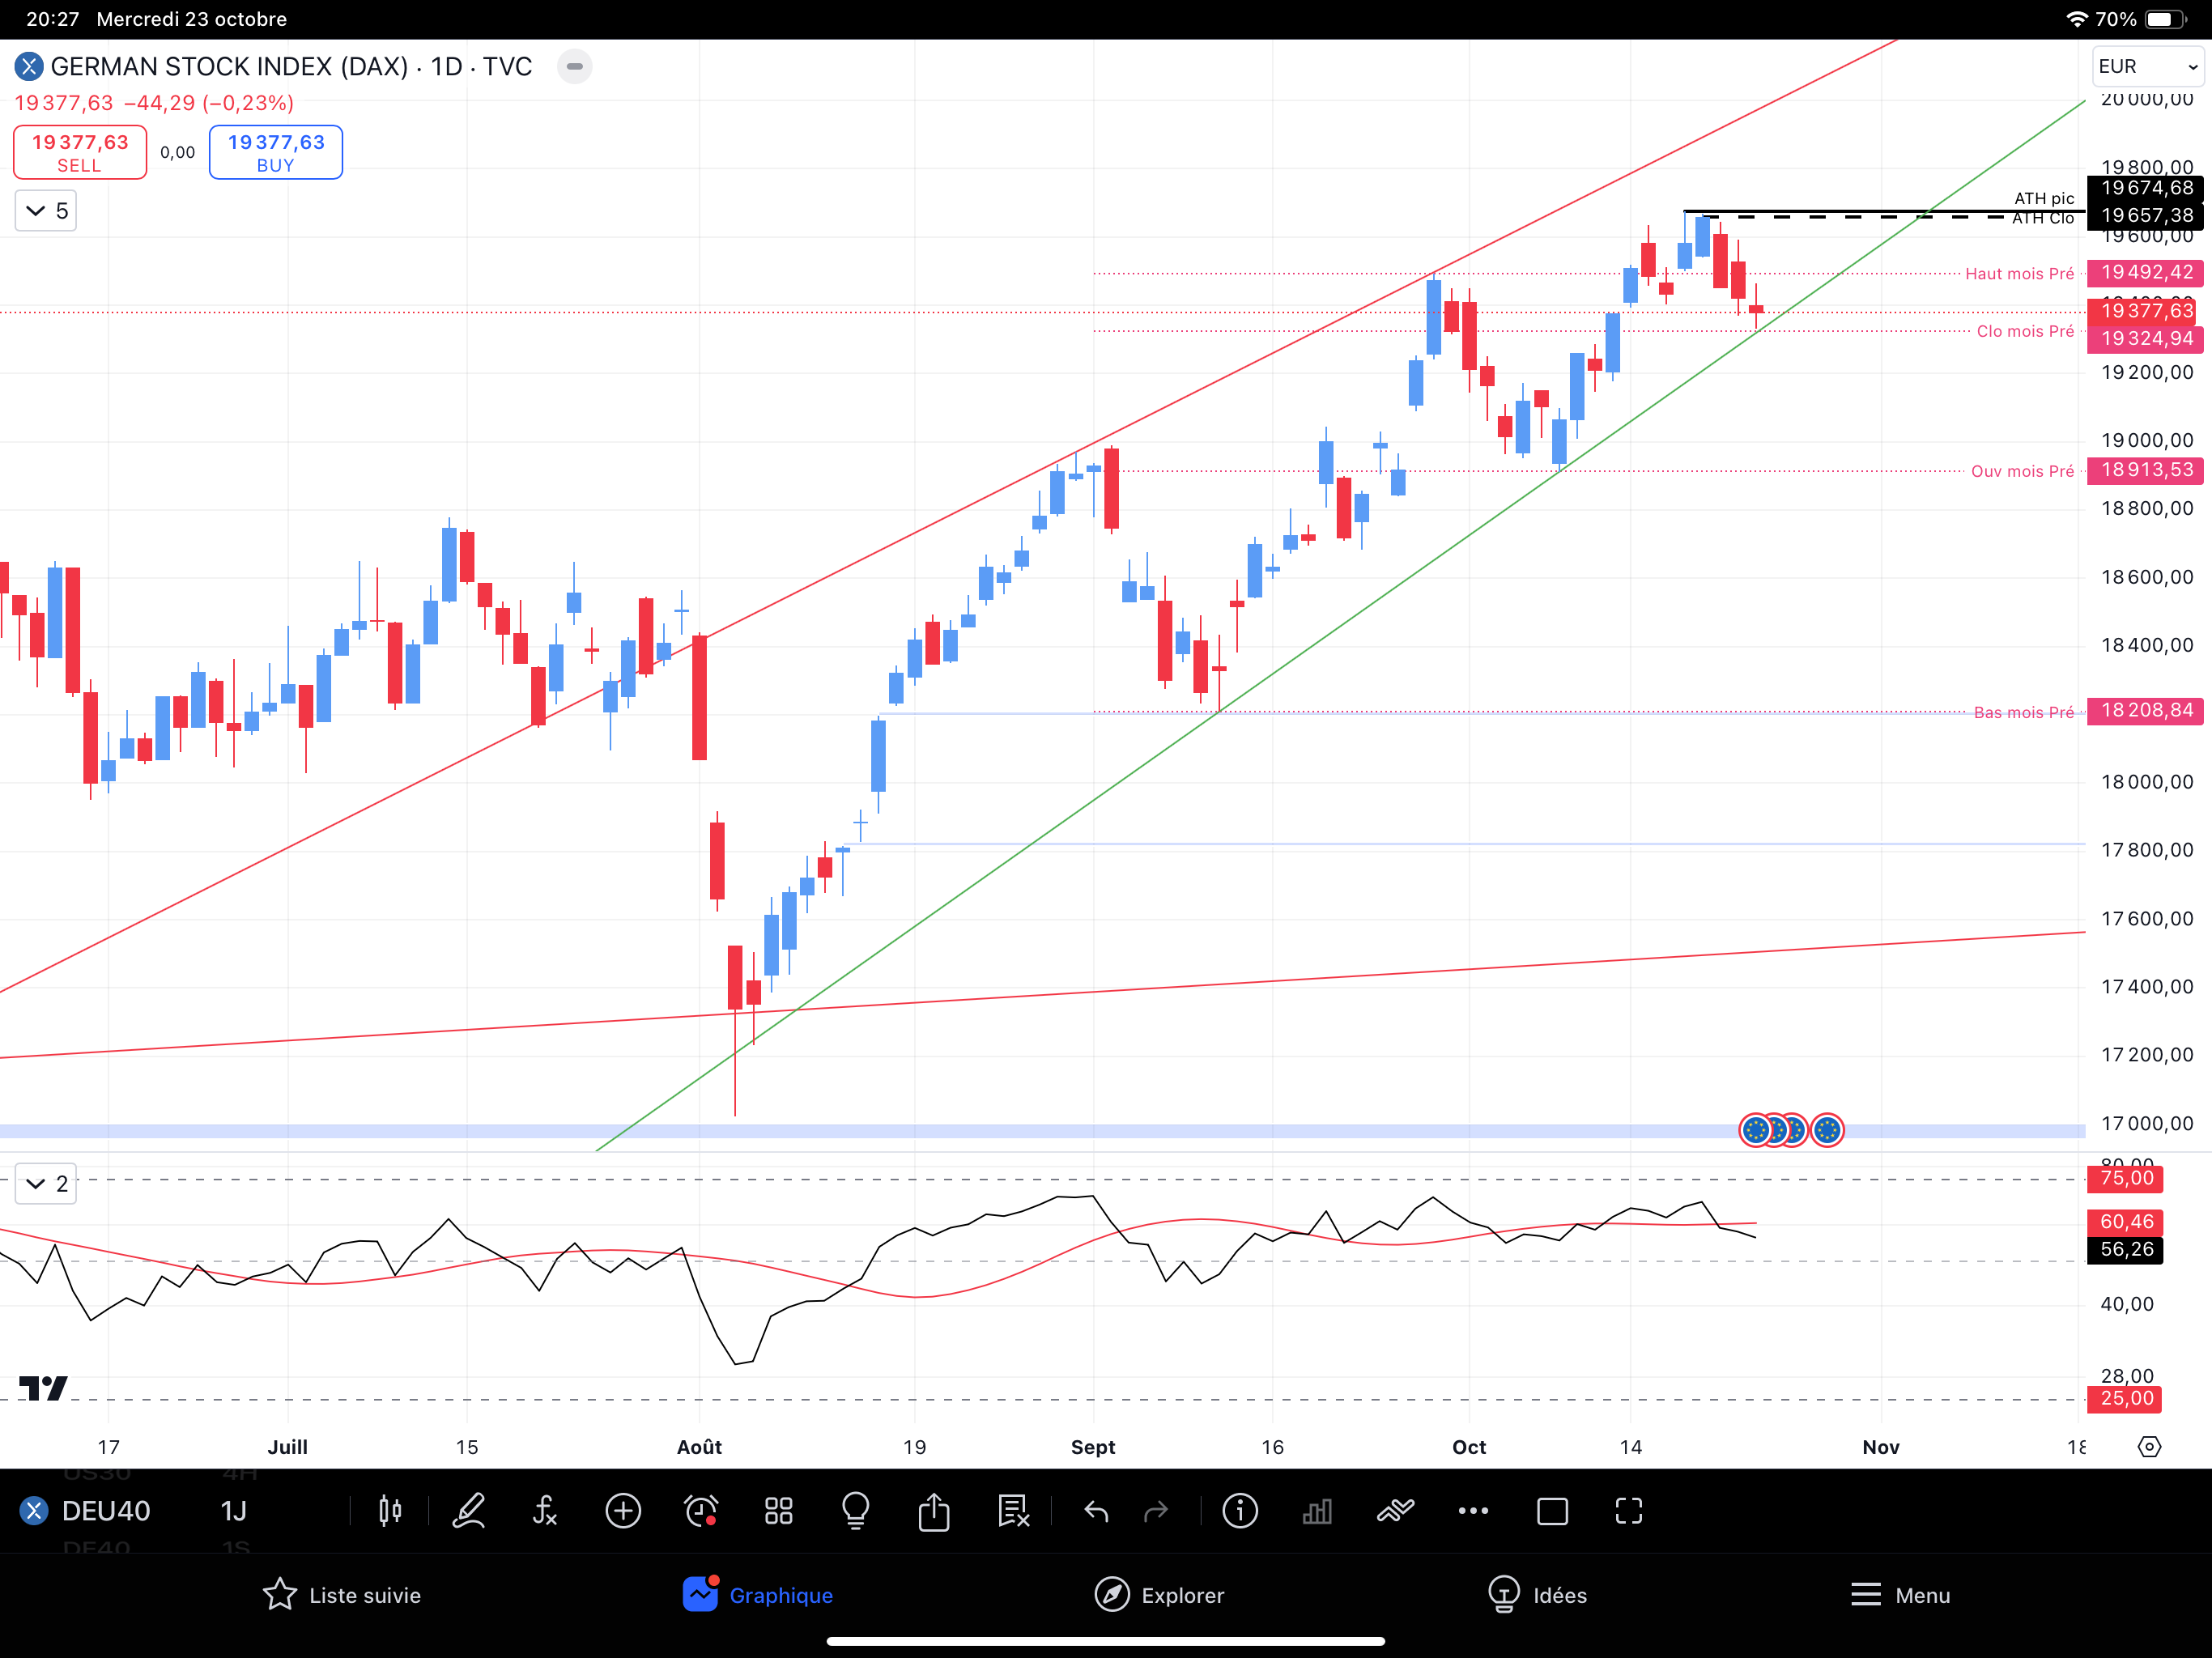Tap the ideas lightbulb toolbar icon
Viewport: 2212px width, 1658px height.
click(856, 1511)
